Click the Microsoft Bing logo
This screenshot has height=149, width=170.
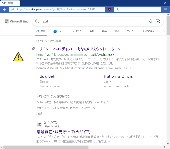pos(17,21)
